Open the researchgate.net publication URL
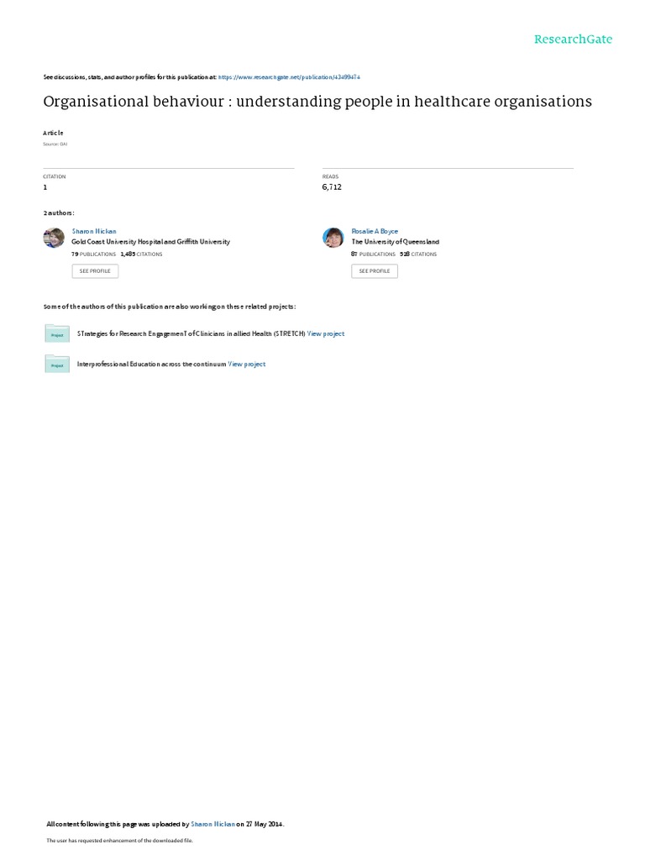The width and height of the screenshot is (645, 860). point(289,77)
